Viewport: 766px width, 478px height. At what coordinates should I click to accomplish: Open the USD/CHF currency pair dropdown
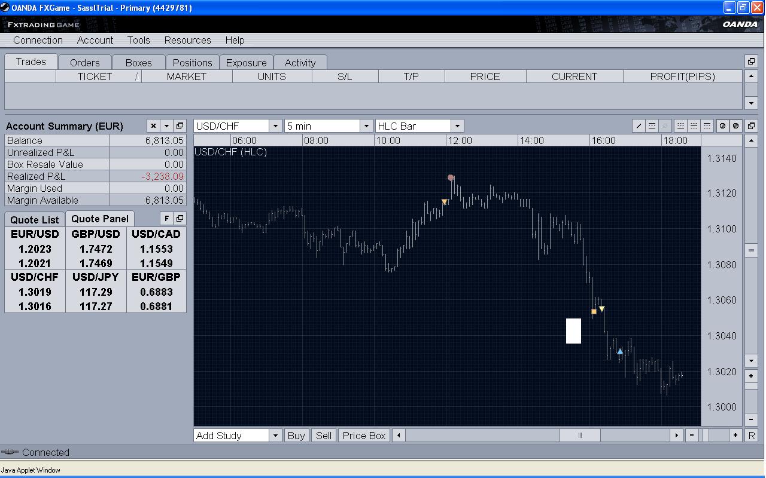point(275,126)
